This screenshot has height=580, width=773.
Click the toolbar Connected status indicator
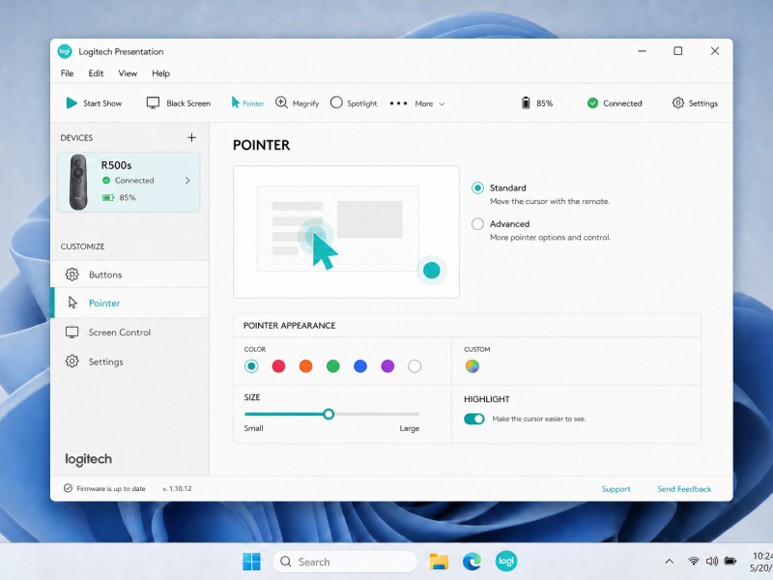pyautogui.click(x=615, y=103)
